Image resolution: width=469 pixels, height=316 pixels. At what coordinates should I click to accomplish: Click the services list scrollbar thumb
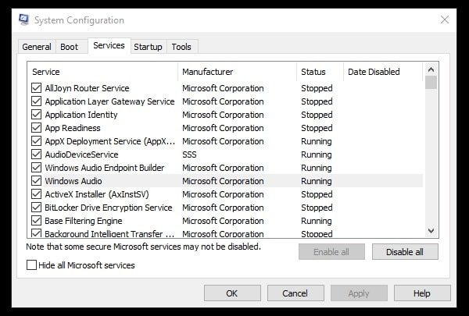(x=431, y=83)
